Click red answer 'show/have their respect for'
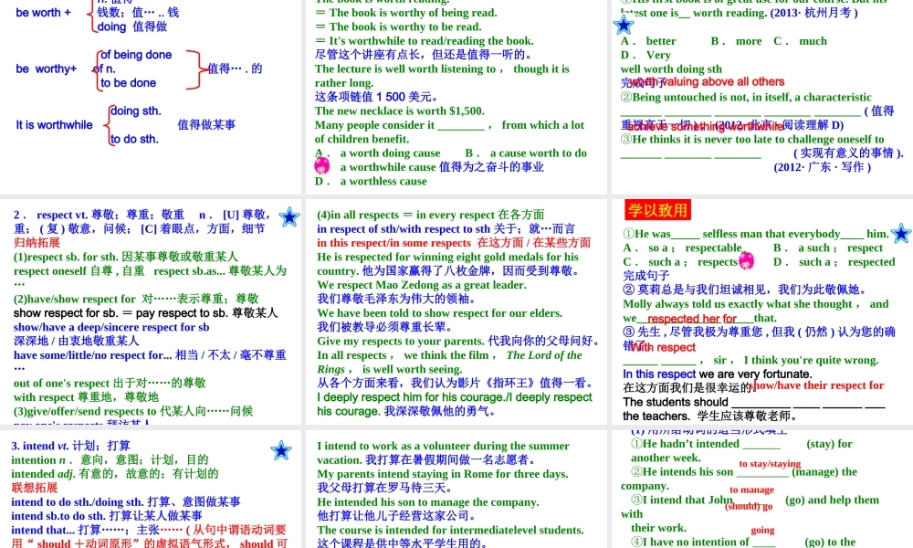 pyautogui.click(x=816, y=385)
